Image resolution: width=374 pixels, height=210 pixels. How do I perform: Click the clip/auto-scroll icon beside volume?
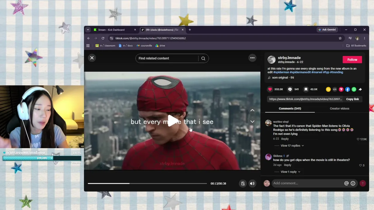point(243,183)
